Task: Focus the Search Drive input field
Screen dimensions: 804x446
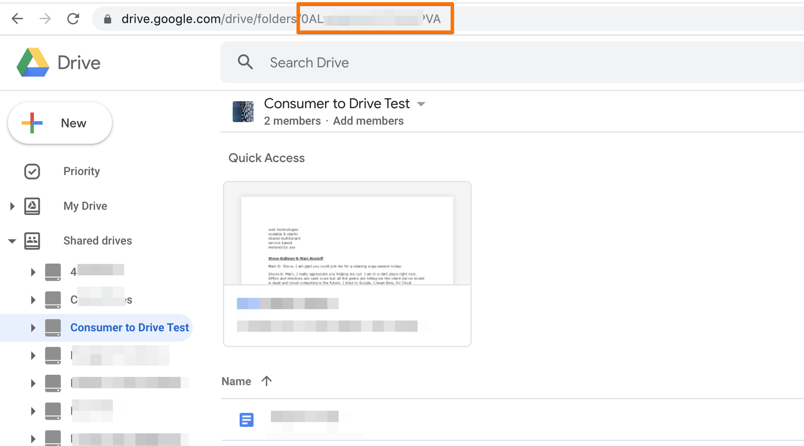Action: coord(512,62)
